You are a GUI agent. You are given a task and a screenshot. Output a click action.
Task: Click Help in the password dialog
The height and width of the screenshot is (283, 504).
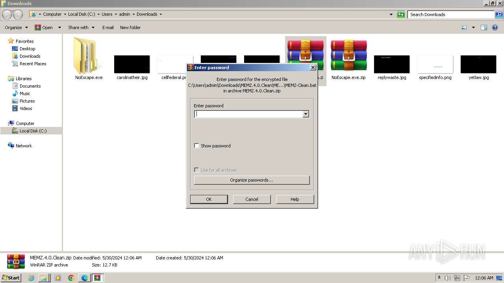(295, 199)
